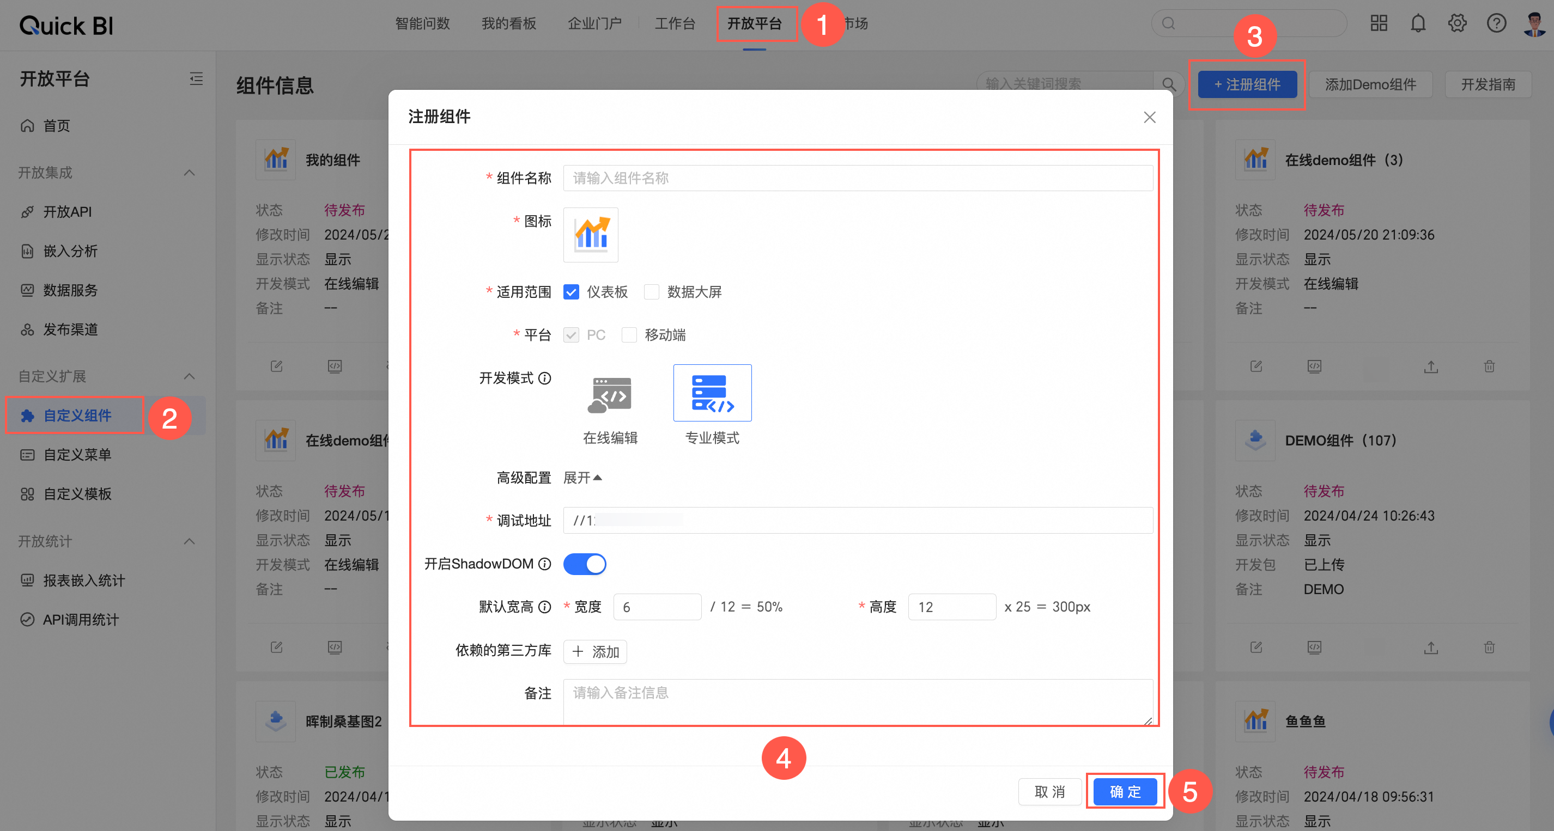
Task: Click edit icon on DEMO组件 (107) card
Action: 1256,647
